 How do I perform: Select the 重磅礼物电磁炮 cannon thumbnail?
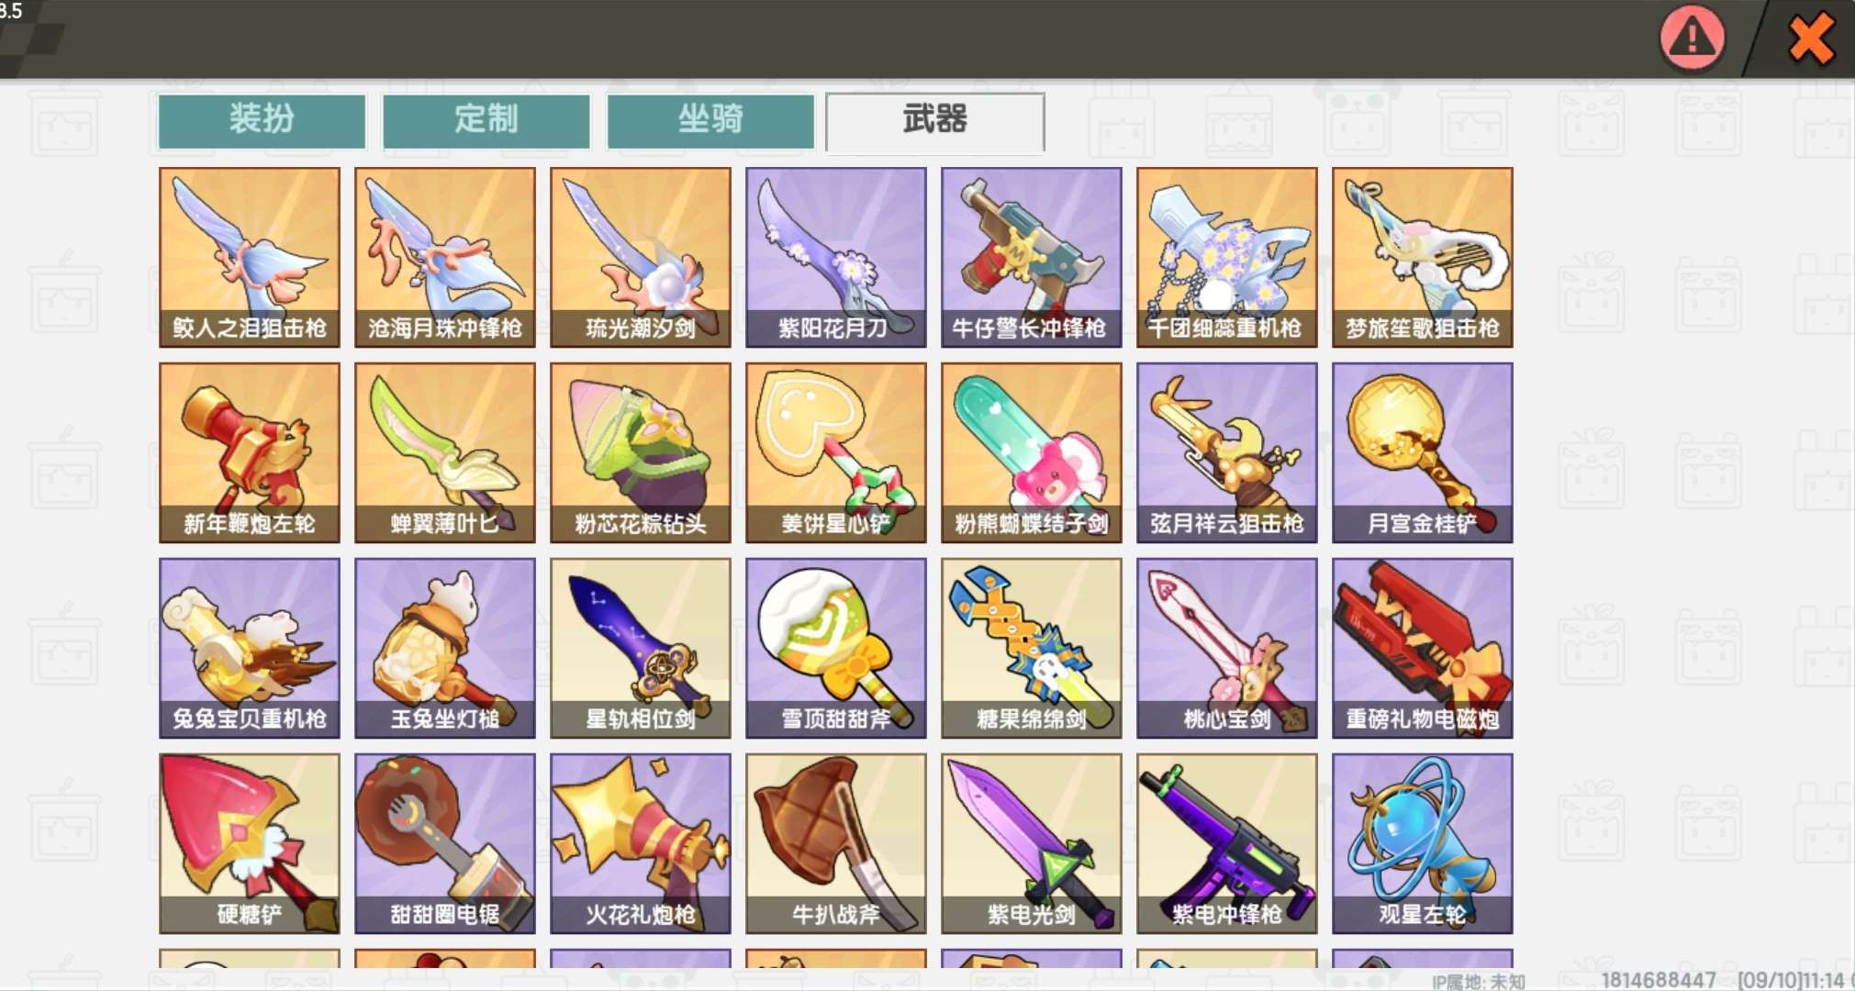(x=1423, y=648)
